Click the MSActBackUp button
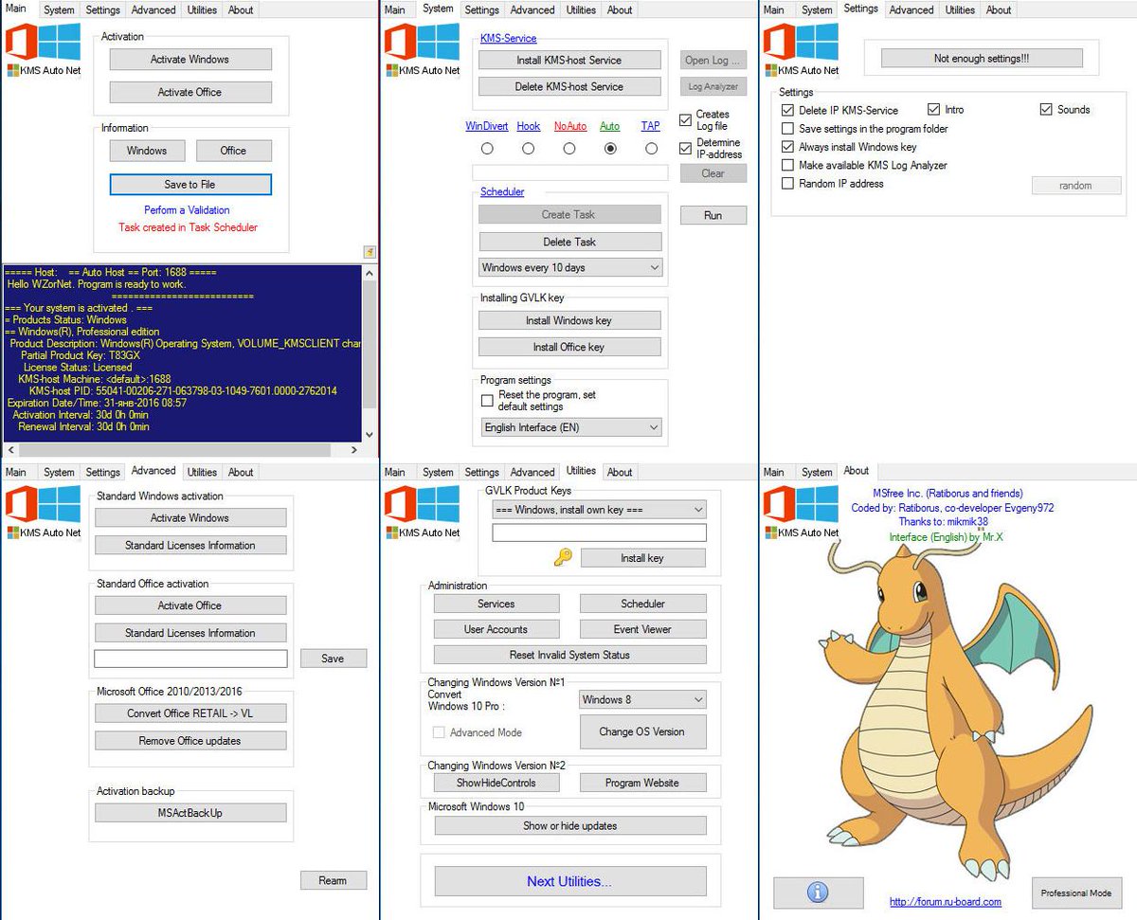This screenshot has width=1137, height=920. tap(190, 813)
